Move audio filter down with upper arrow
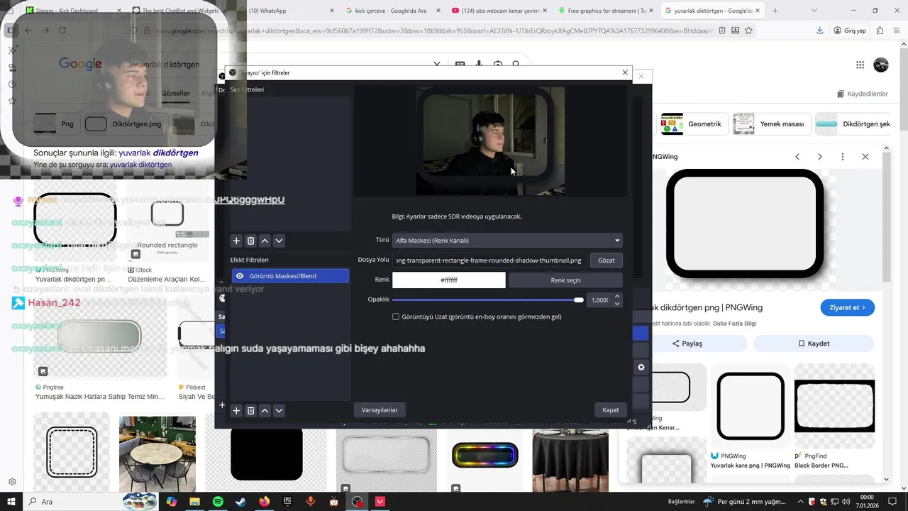The image size is (908, 511). click(x=279, y=241)
